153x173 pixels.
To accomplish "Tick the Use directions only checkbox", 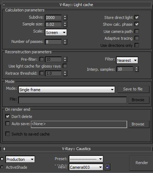I will pos(137,45).
